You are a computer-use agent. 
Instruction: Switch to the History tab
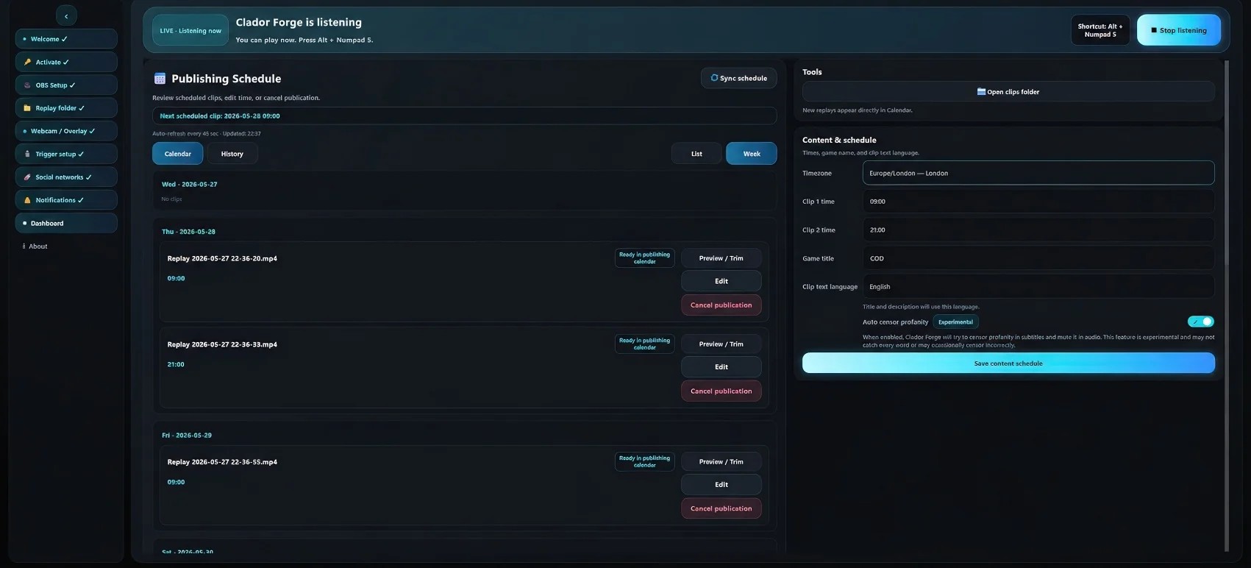point(232,154)
